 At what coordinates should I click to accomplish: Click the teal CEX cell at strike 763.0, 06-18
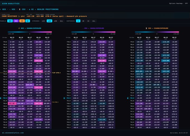tap(165, 61)
